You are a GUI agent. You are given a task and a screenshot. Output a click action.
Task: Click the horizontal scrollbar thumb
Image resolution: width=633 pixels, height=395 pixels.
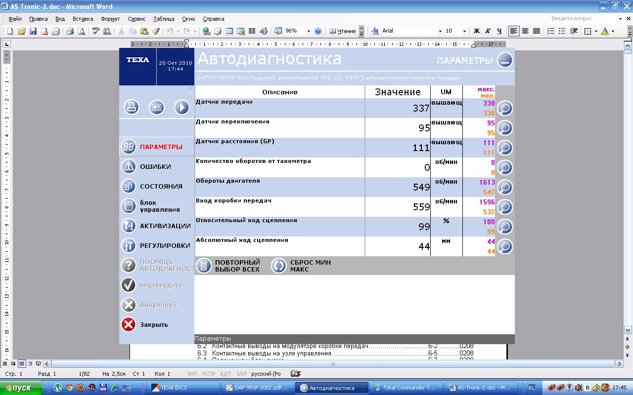(332, 364)
